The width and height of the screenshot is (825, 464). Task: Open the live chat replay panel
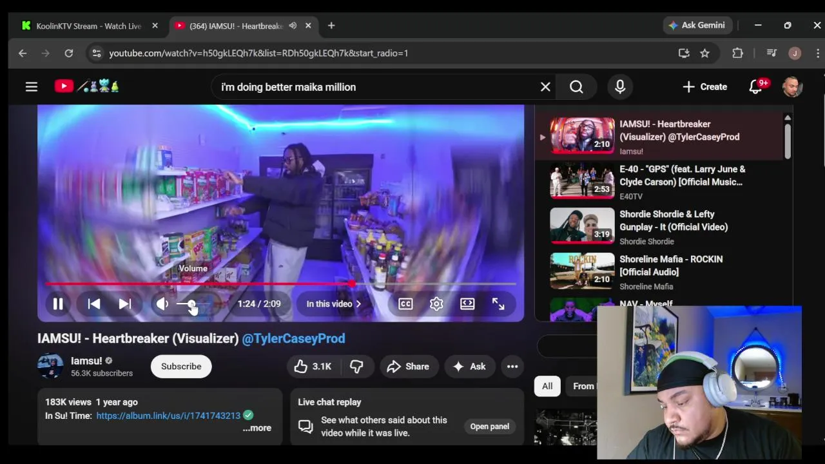coord(490,426)
